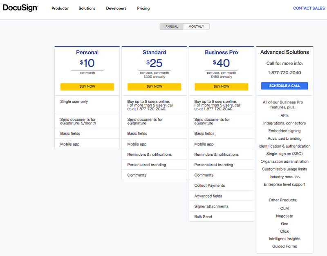327x256 pixels.
Task: Click 'Advanced fields' feature row
Action: (221, 196)
